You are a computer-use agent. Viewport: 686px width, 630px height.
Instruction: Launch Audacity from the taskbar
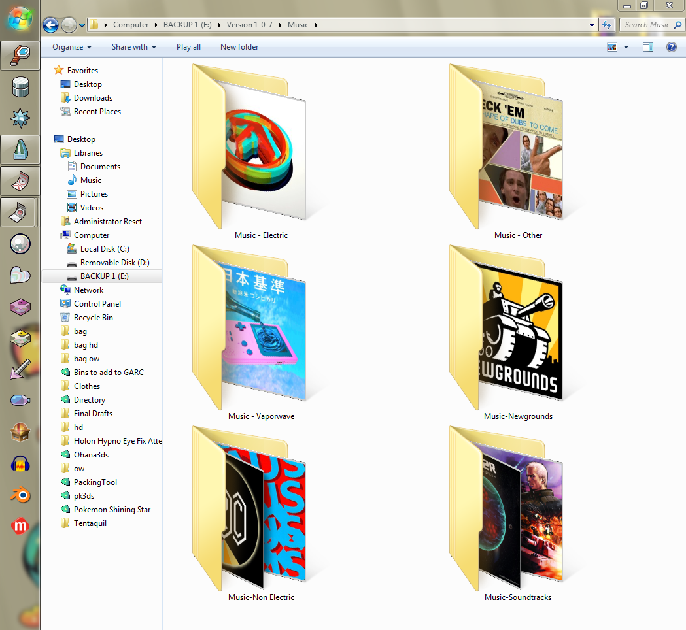click(20, 465)
